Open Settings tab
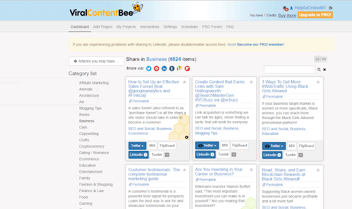This screenshot has height=209, width=352. tap(170, 27)
